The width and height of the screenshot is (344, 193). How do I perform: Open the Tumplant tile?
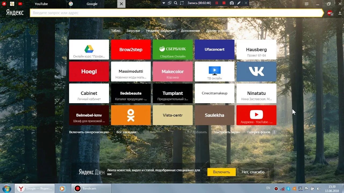coord(173,93)
